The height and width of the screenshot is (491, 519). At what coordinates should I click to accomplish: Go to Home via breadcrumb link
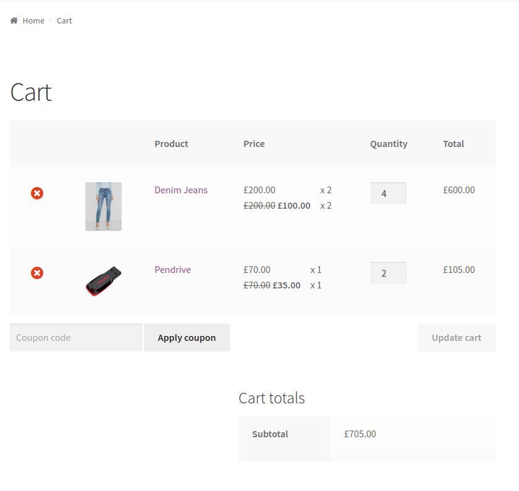pos(33,21)
